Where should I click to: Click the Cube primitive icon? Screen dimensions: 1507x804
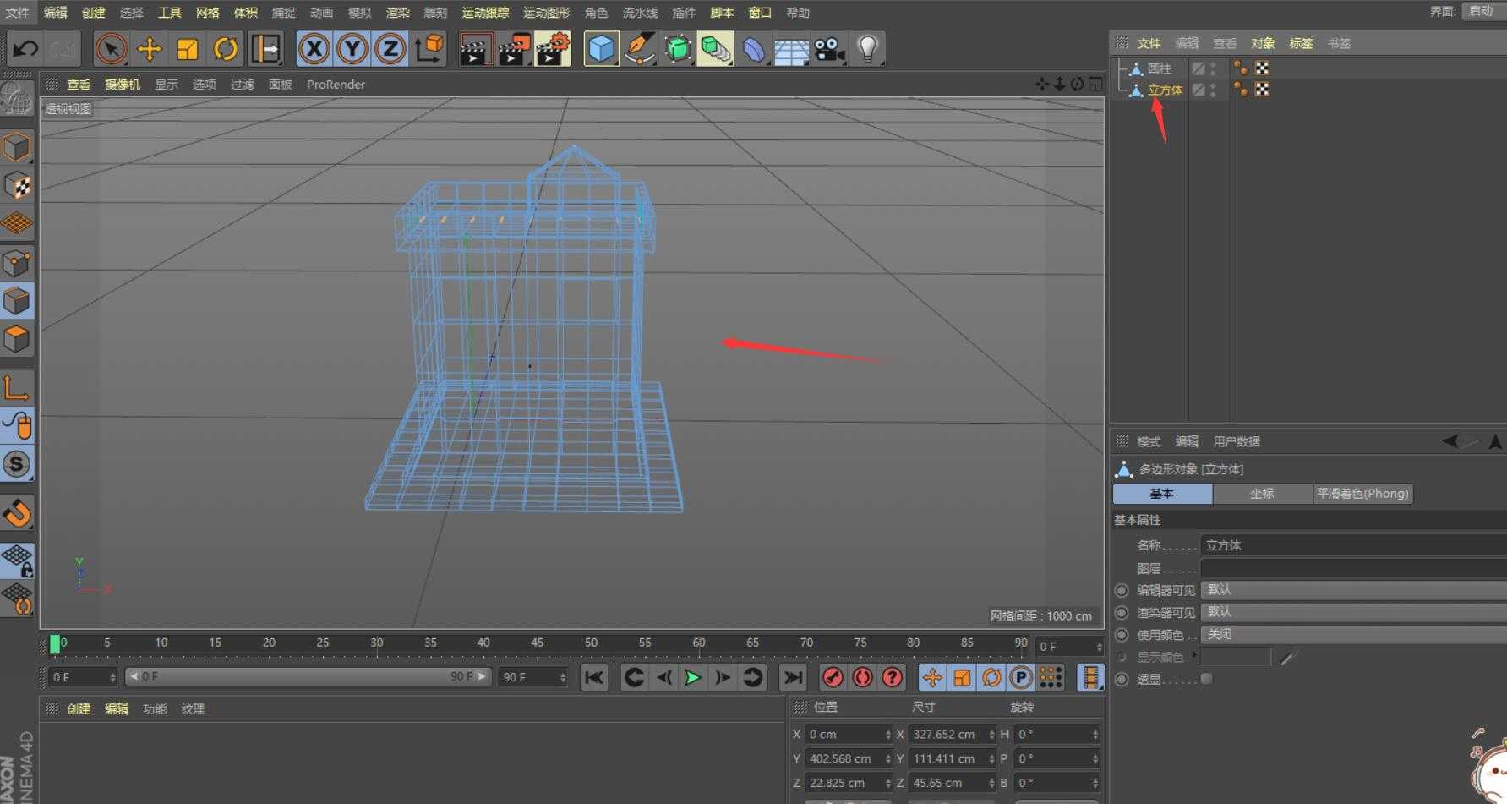(601, 49)
